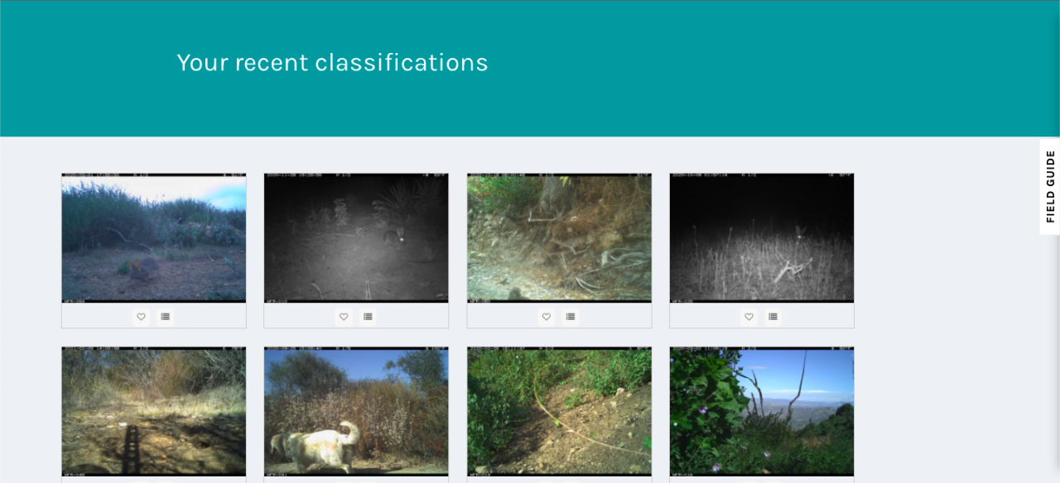Viewport: 1060px width, 483px height.
Task: Open collection list icon under second night photo
Action: [368, 317]
